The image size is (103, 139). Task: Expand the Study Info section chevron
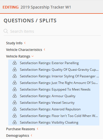pyautogui.click(x=25, y=43)
